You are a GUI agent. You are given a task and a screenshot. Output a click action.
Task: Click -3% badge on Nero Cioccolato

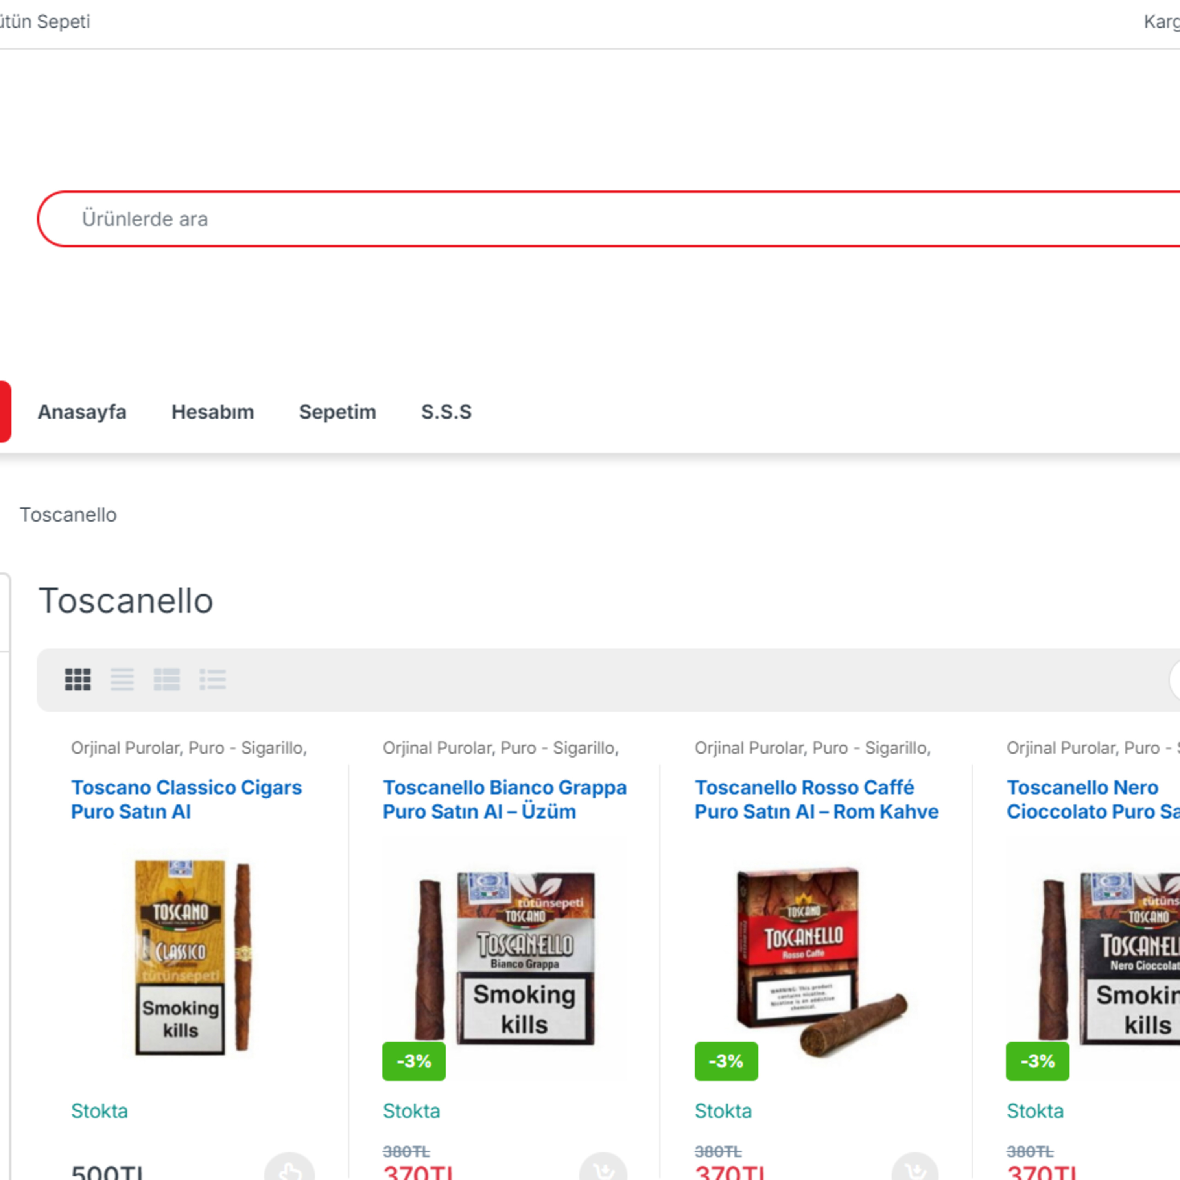pyautogui.click(x=1038, y=1061)
